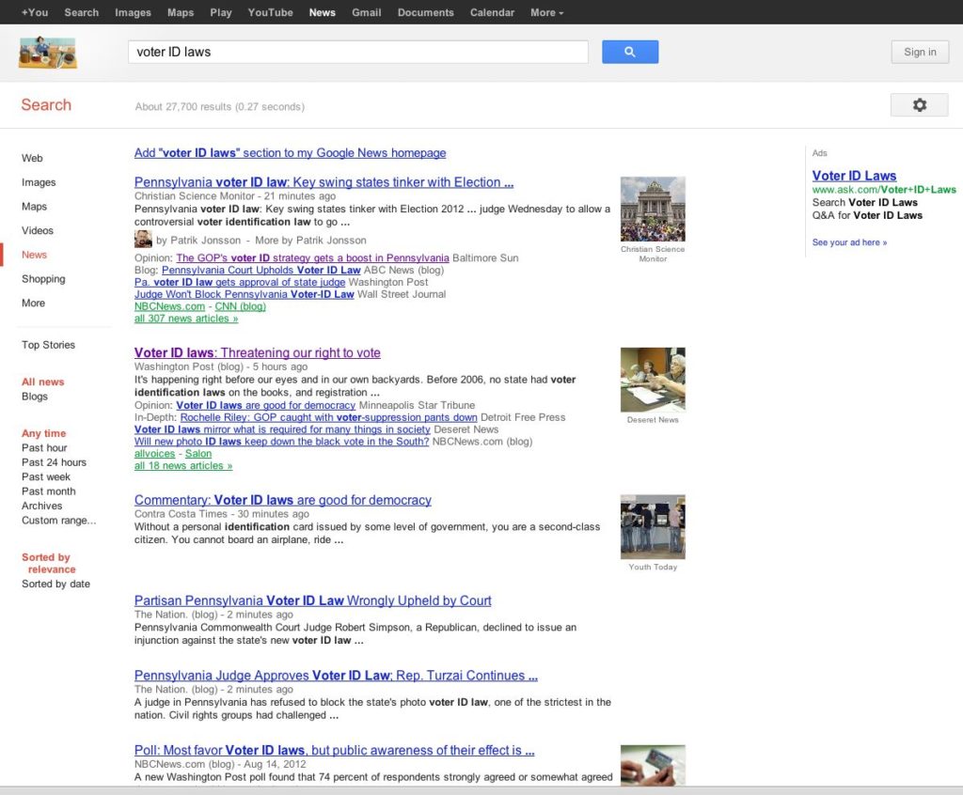Open CNN (blog) source link
The height and width of the screenshot is (795, 963).
pos(240,306)
